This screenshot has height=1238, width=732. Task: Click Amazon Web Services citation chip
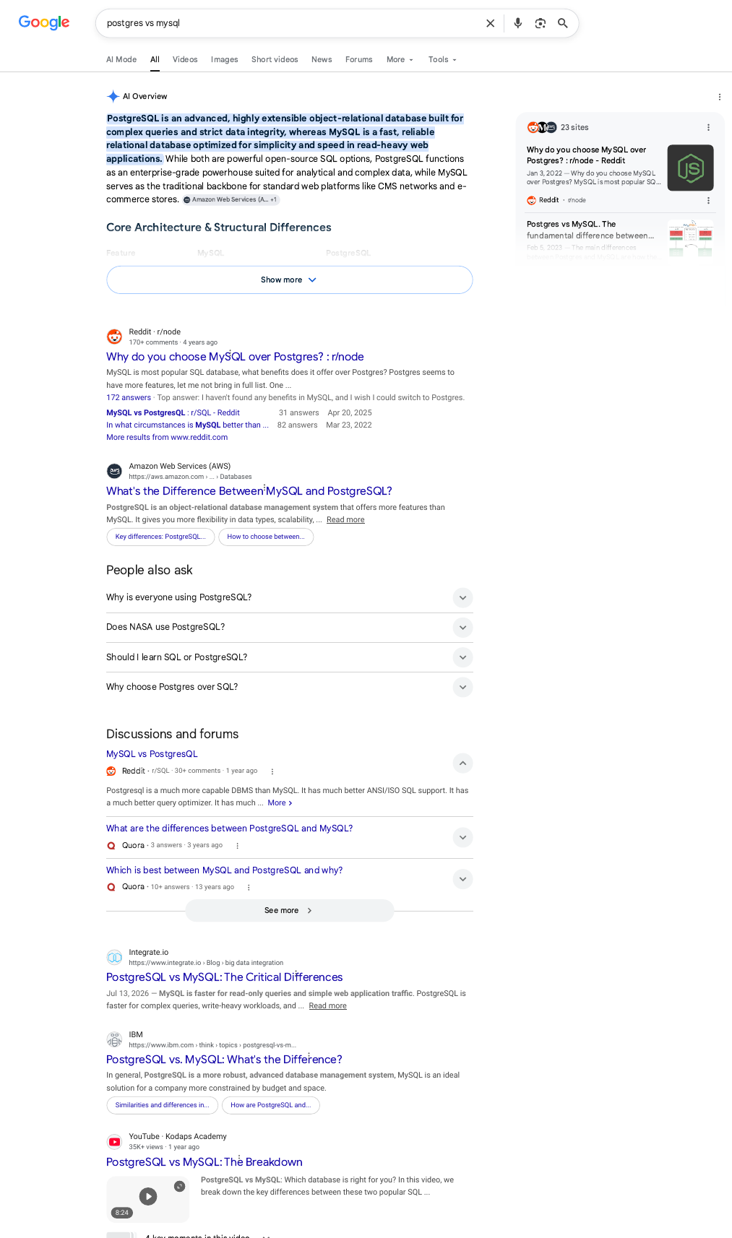point(231,199)
